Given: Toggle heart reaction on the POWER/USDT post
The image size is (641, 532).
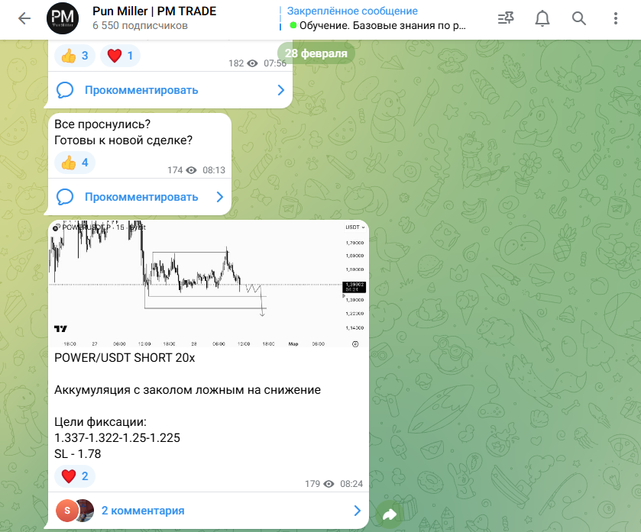Looking at the screenshot, I should 75,476.
